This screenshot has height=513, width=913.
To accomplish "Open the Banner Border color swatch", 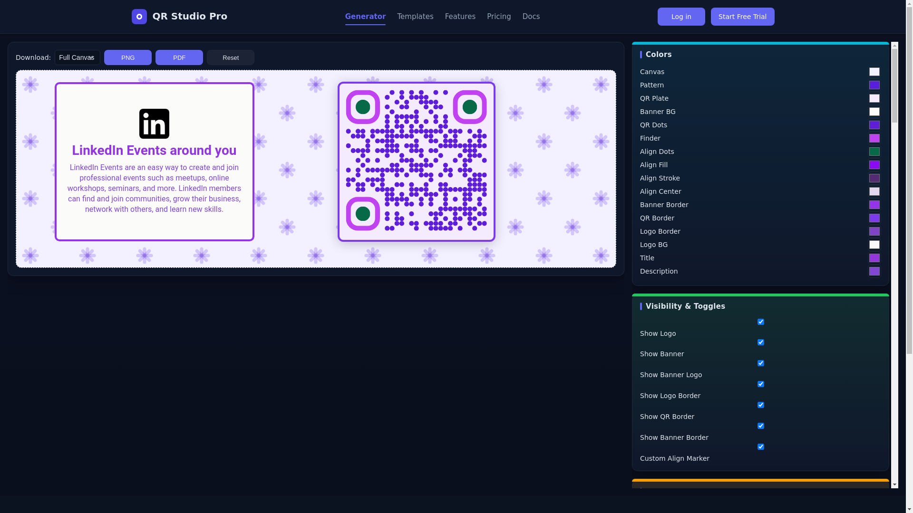I will tap(874, 205).
